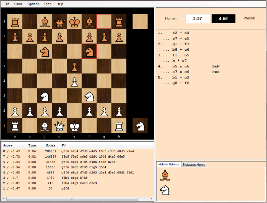Select move 4 b5 x c6

tap(181, 66)
